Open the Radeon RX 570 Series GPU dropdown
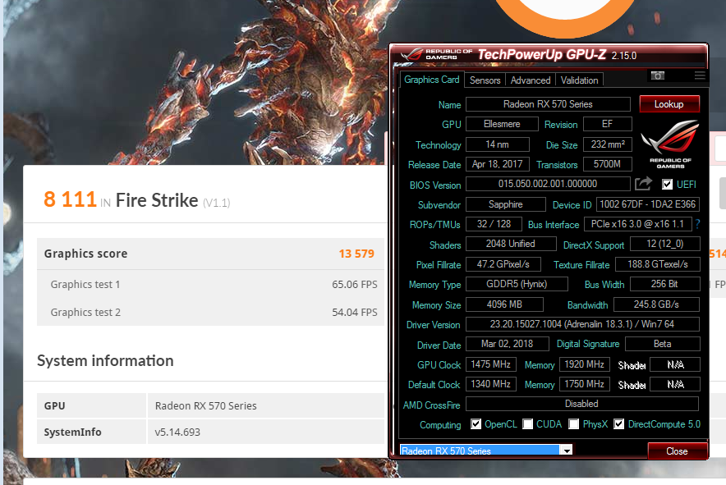 pyautogui.click(x=567, y=451)
